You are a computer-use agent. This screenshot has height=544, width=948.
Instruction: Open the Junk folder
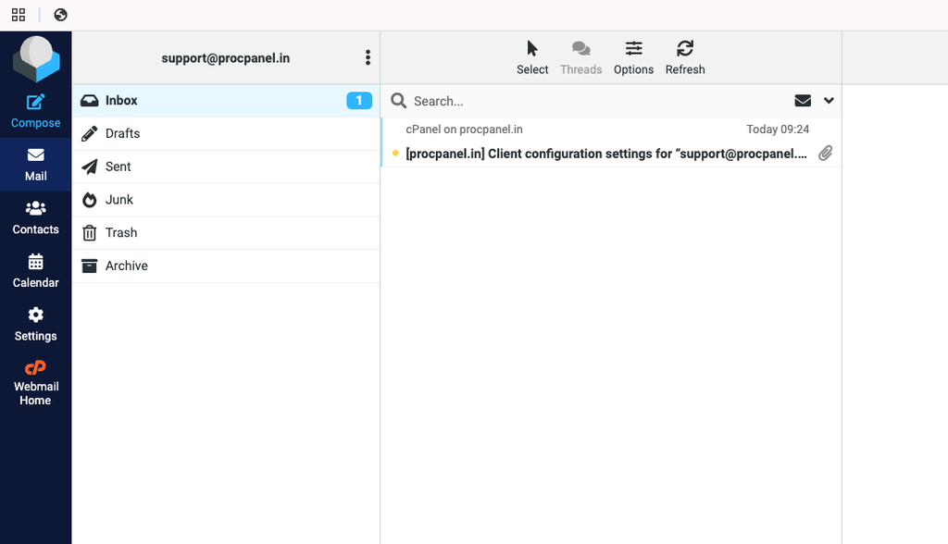click(226, 200)
